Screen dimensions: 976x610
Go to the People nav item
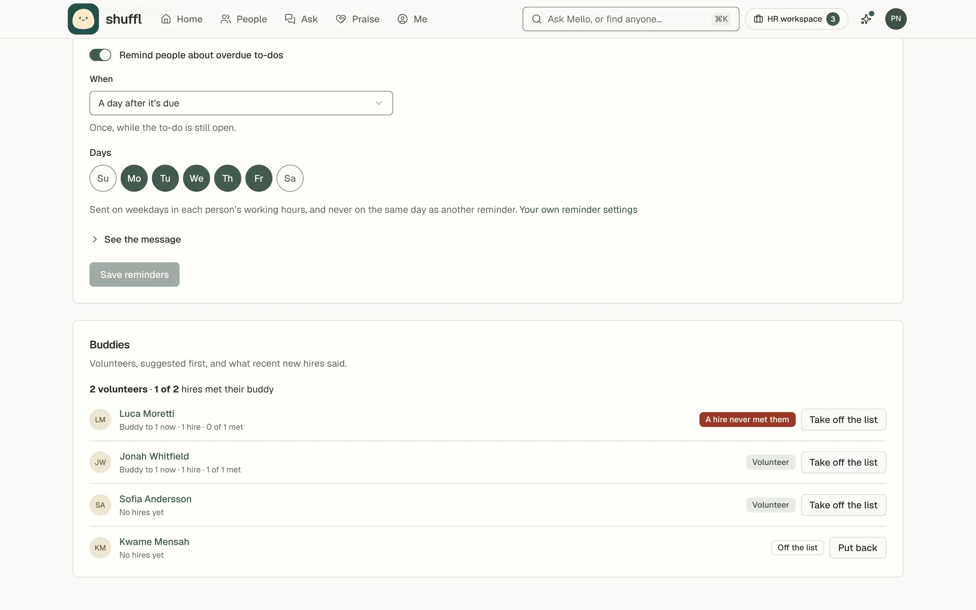(x=244, y=19)
